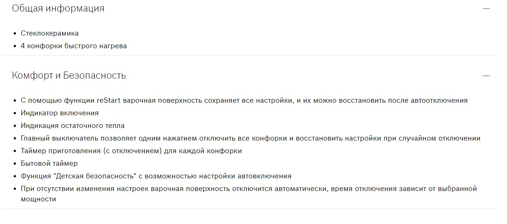This screenshot has width=507, height=224.
Task: Click the 4 конфорки быстрого нагрева item
Action: [x=74, y=46]
